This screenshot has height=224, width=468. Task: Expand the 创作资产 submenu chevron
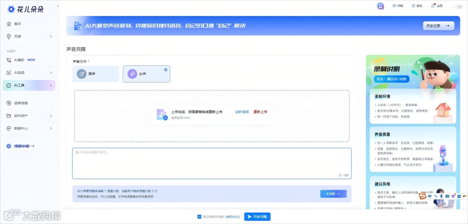click(51, 115)
